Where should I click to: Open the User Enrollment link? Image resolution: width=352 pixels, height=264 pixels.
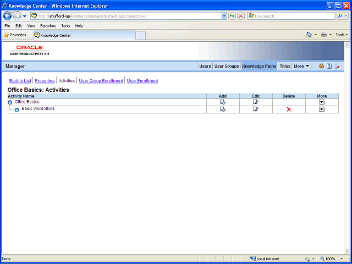pos(142,81)
